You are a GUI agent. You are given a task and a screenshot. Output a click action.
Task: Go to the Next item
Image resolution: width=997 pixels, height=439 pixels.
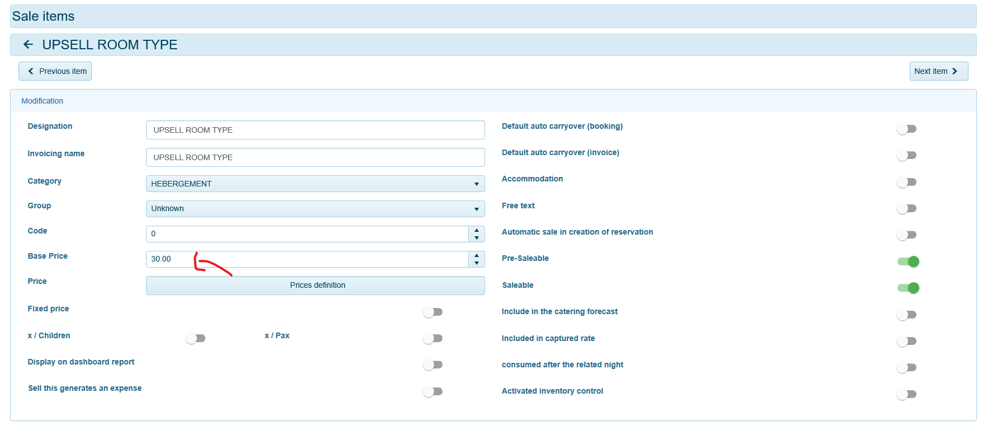(x=938, y=71)
